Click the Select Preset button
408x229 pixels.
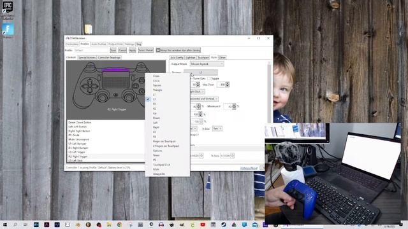[x=146, y=50]
